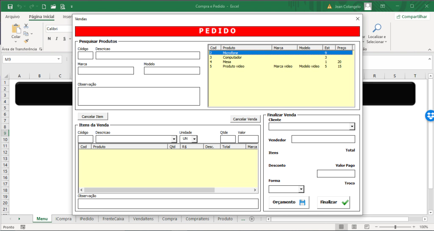Viewport: 434px width, 231px height.
Task: Click the add new sheet plus icon
Action: (252, 219)
